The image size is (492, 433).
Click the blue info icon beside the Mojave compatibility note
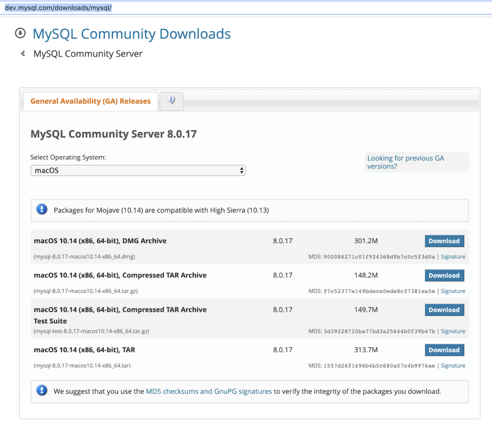pos(42,209)
